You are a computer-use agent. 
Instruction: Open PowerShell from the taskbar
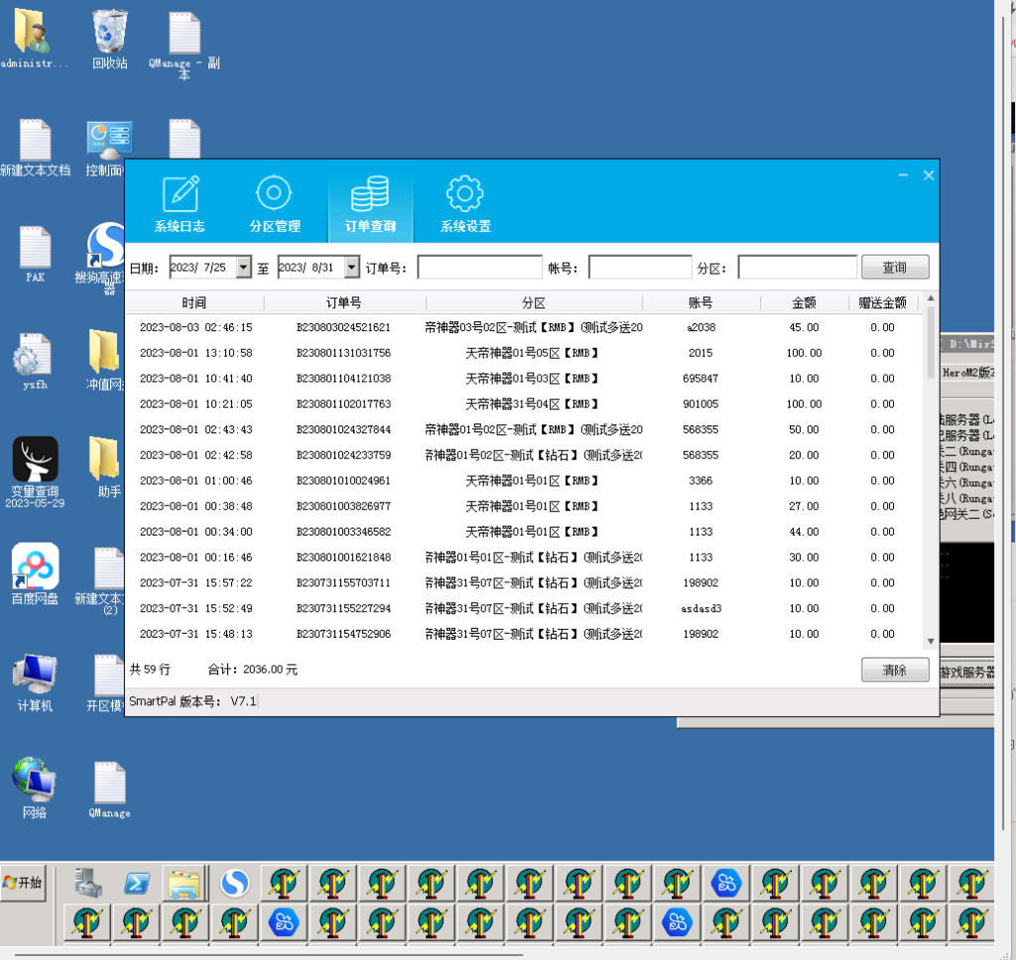(137, 883)
